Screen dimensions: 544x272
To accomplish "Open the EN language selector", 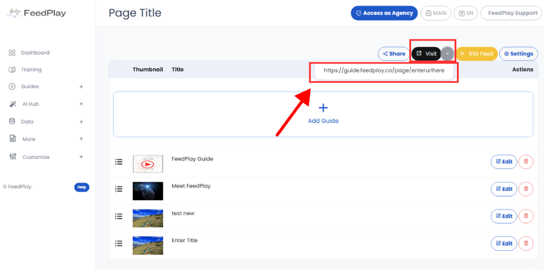I will pyautogui.click(x=466, y=13).
